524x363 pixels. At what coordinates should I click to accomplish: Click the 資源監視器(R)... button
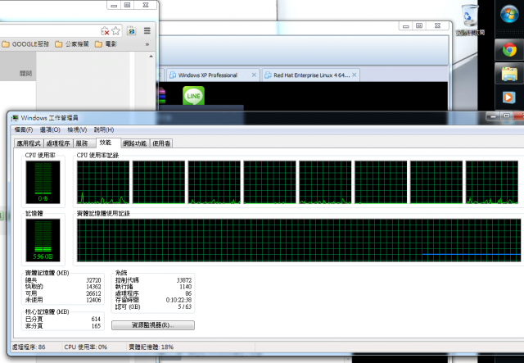(x=153, y=325)
